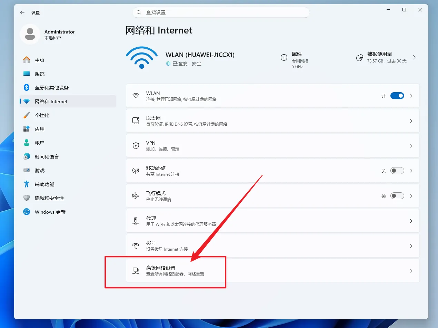Click the Accounts person icon beside 帐户

[x=27, y=143]
